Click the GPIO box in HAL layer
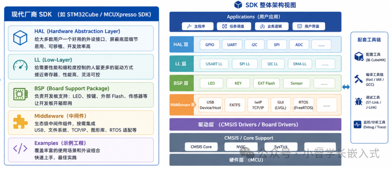 pos(210,45)
